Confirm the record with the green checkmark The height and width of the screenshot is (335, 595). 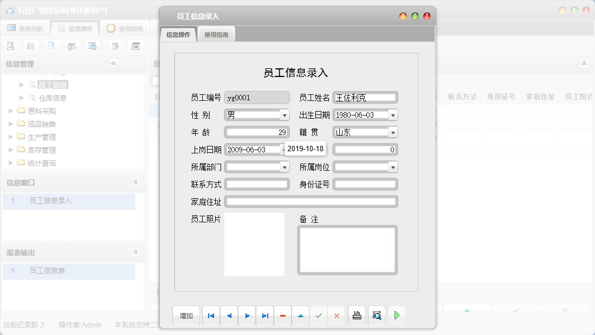coord(319,315)
